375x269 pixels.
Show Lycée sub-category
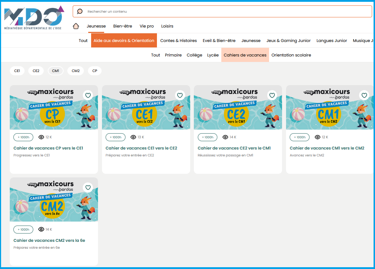(x=213, y=55)
